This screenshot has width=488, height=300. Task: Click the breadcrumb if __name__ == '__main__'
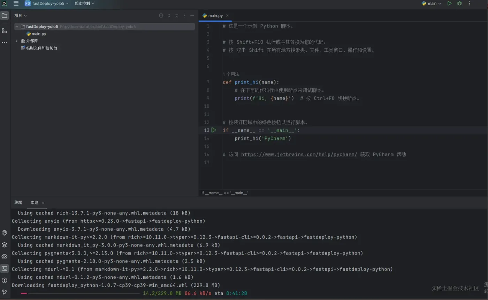pos(224,193)
